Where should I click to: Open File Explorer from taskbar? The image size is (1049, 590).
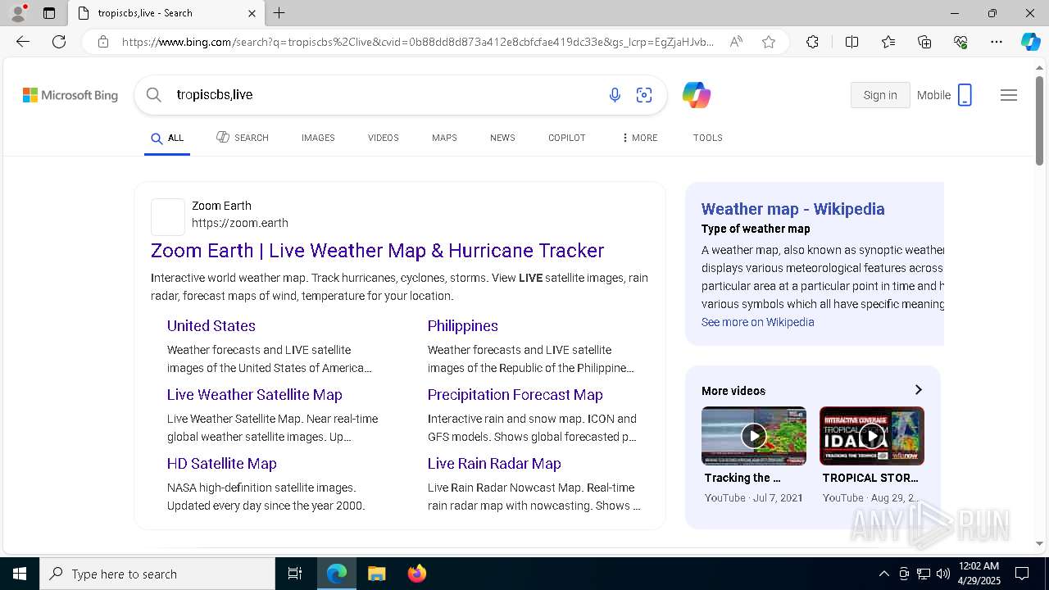(x=376, y=574)
